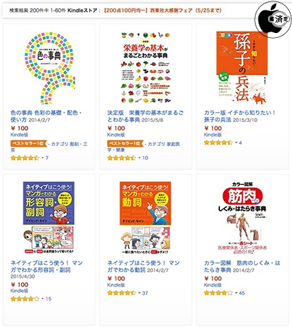Click the カラー版 孫子の兵法 title link
Viewport: 292px width, 327px height.
(240, 116)
